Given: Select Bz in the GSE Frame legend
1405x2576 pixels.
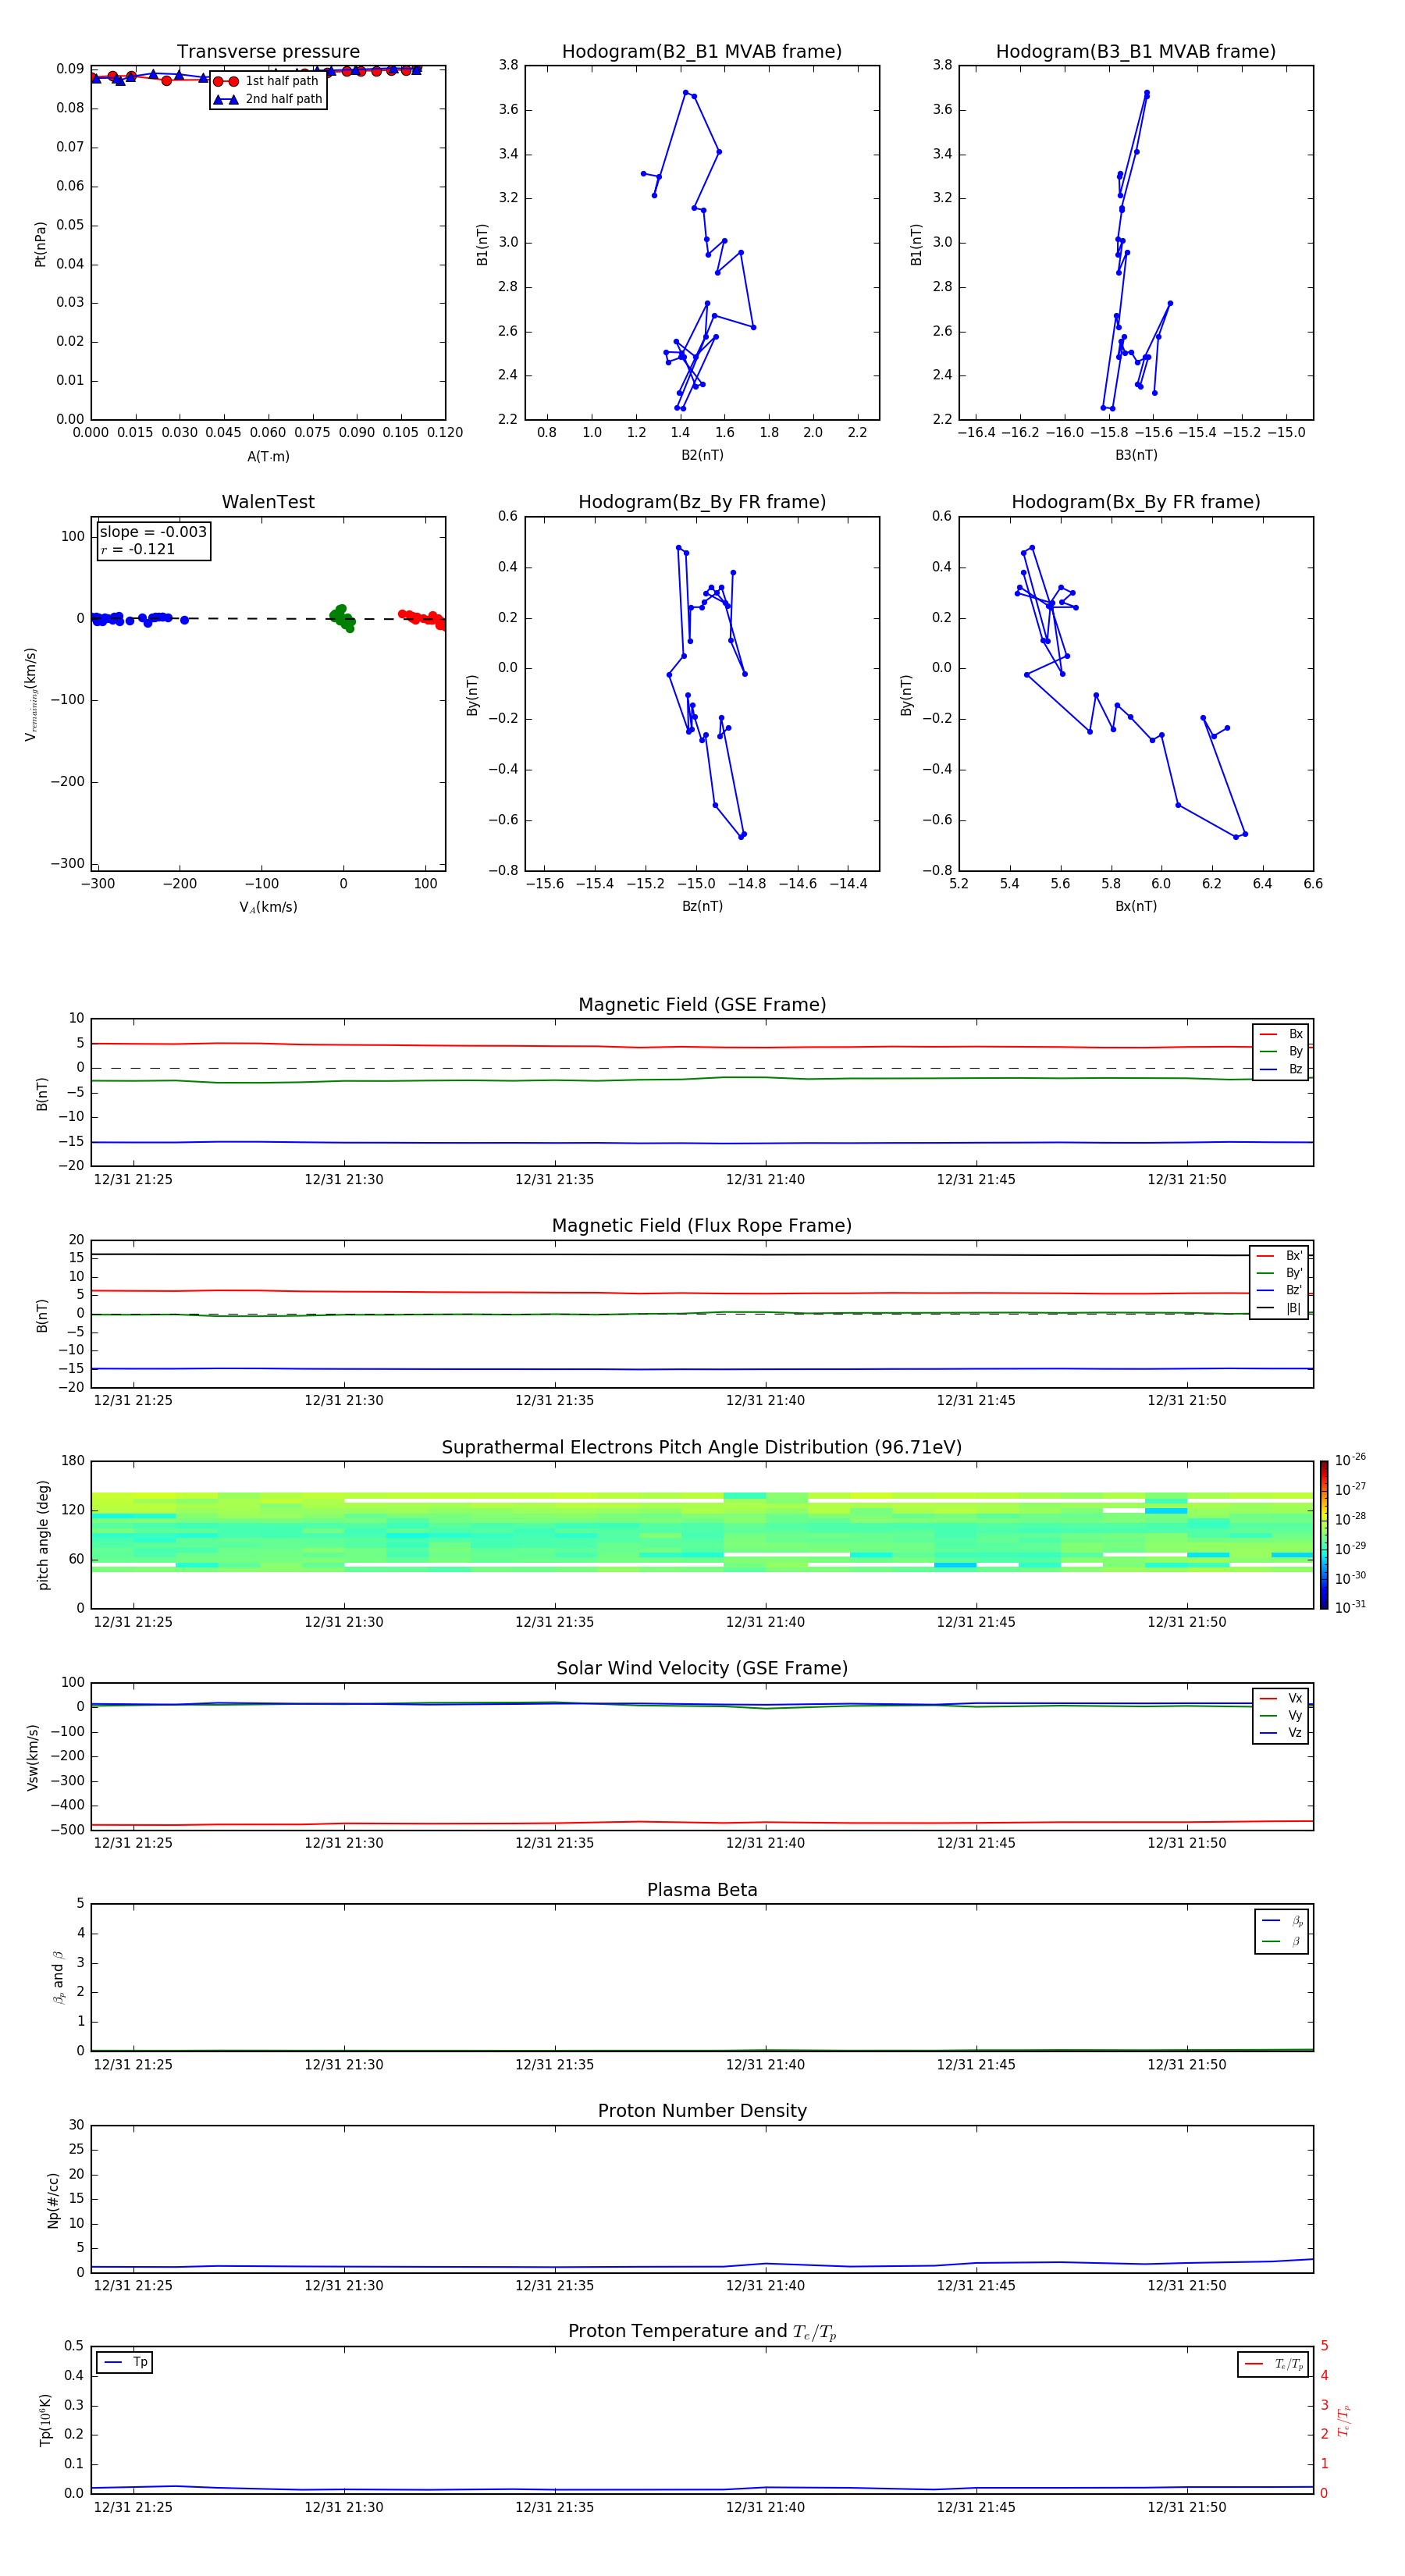Looking at the screenshot, I should tap(1281, 1069).
